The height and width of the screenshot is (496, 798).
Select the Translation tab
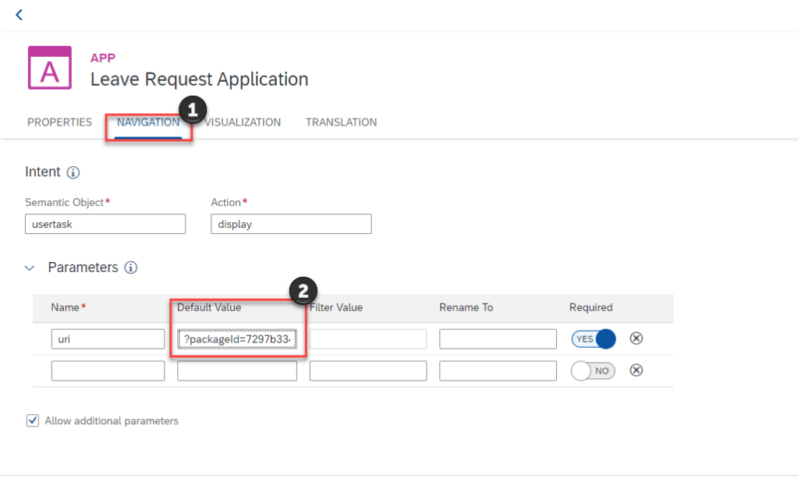(x=341, y=122)
